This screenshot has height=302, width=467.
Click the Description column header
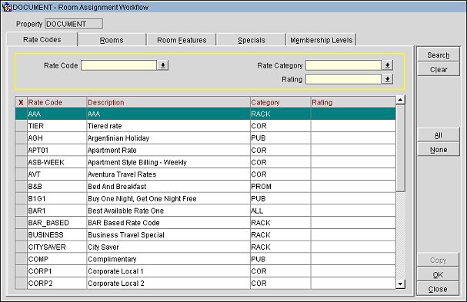coord(168,102)
